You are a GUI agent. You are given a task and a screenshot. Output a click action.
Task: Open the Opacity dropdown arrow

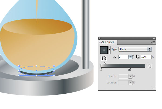click(x=130, y=76)
